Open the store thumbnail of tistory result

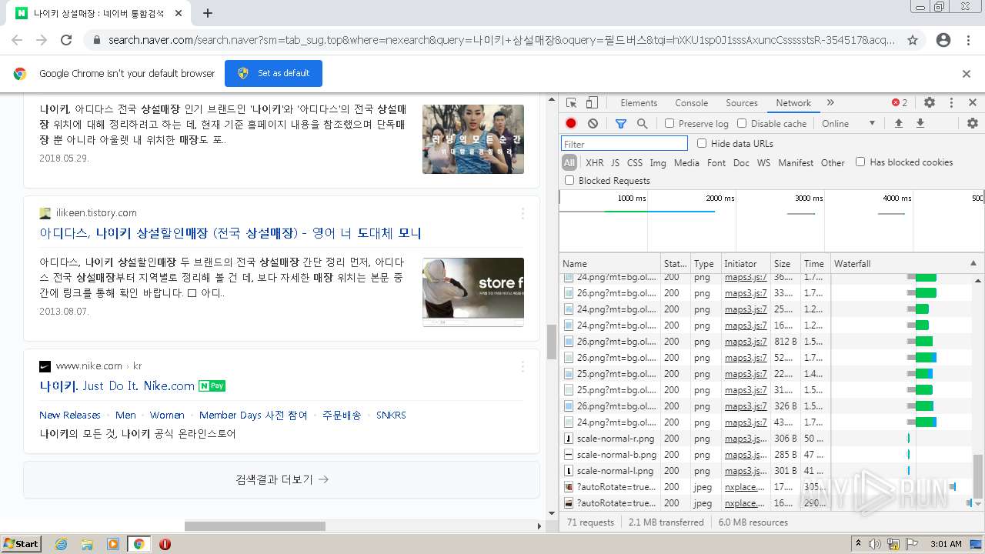473,292
